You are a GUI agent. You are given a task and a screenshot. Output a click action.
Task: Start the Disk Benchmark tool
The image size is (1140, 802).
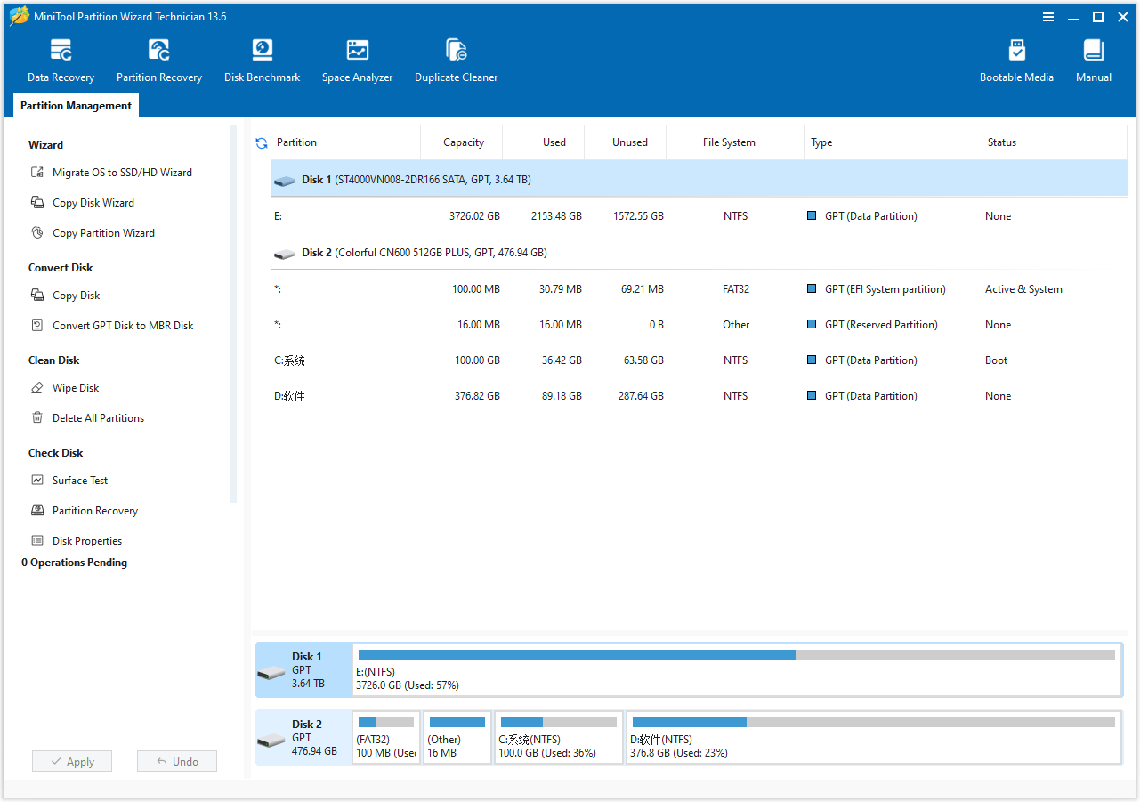(262, 58)
